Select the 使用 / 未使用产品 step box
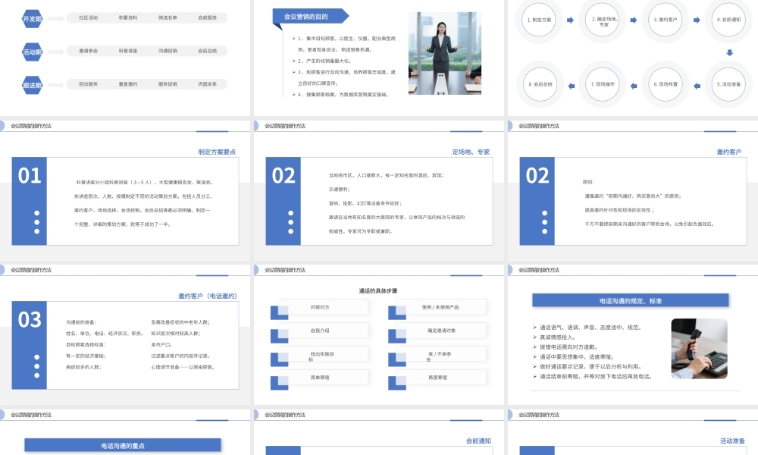This screenshot has width=758, height=455. [x=441, y=307]
